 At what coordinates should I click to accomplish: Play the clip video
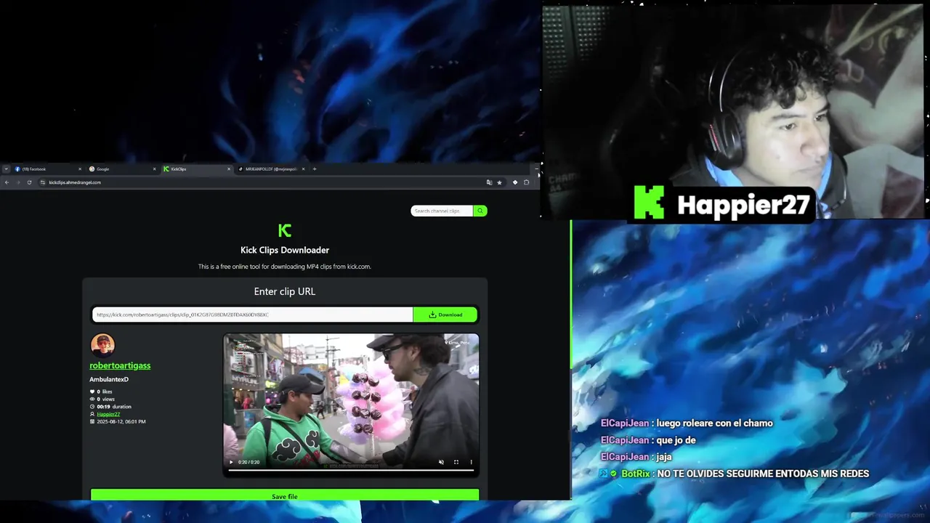[231, 462]
